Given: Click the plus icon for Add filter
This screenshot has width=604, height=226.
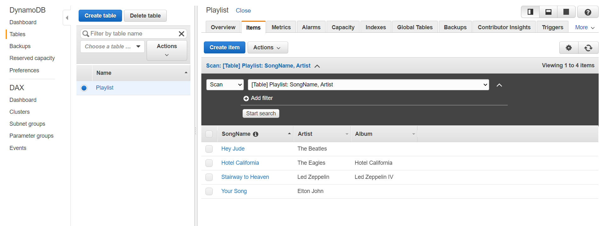Looking at the screenshot, I should tap(246, 98).
